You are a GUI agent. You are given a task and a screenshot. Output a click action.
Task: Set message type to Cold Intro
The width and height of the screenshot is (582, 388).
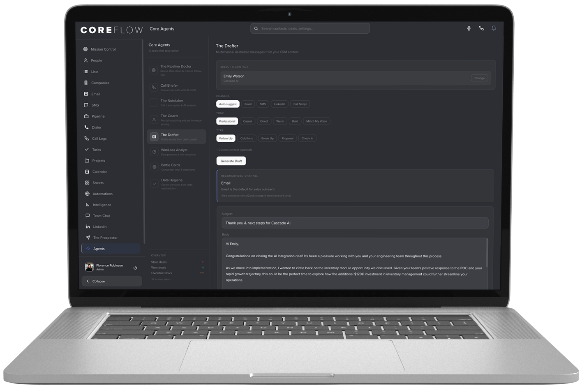pos(247,139)
